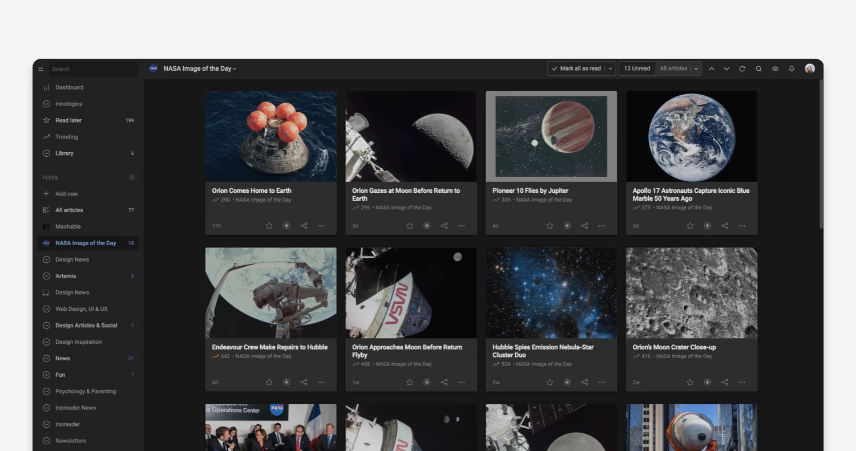Click the search magnifier icon in toolbar

tap(758, 69)
